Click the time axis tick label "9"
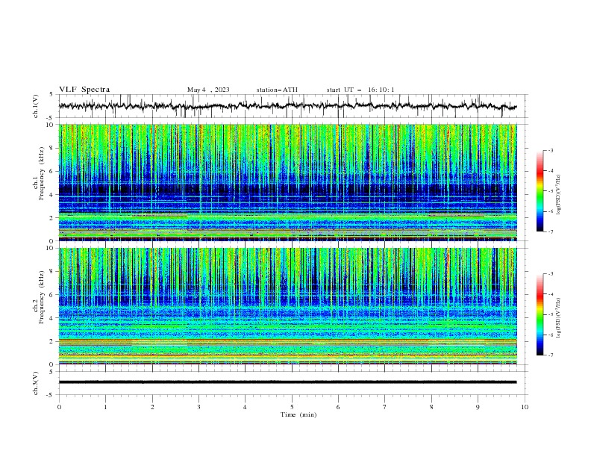Viewport: 591px width, 457px height. [x=478, y=407]
